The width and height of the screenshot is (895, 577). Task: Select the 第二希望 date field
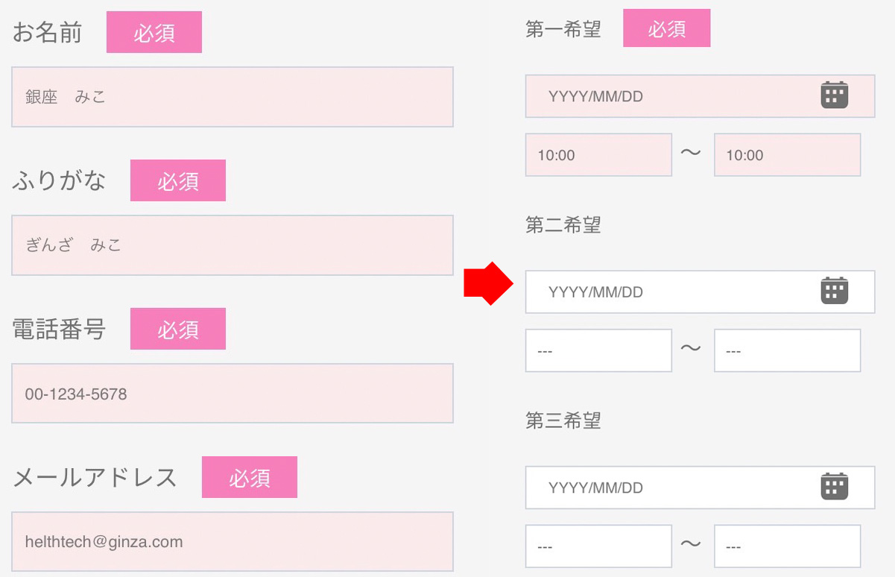click(700, 292)
